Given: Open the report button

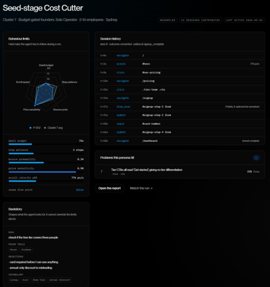Looking at the screenshot, I should pyautogui.click(x=109, y=188).
